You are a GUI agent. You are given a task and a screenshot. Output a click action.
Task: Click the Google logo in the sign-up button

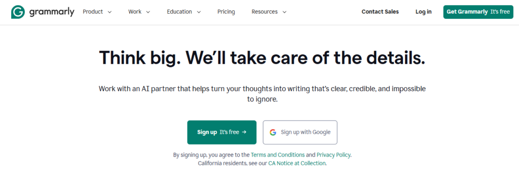(273, 132)
